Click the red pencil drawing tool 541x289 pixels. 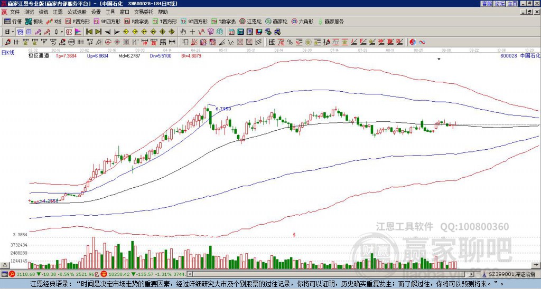(x=7, y=42)
